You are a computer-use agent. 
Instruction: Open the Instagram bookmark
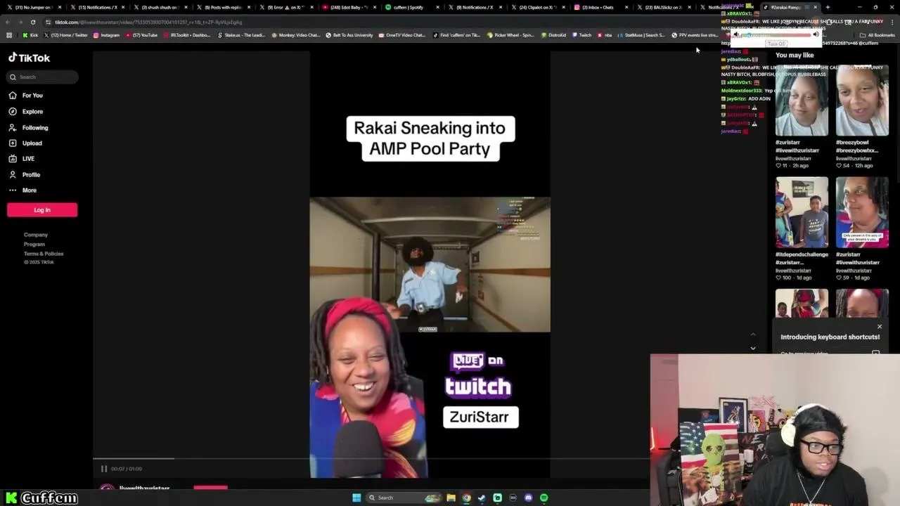click(106, 35)
